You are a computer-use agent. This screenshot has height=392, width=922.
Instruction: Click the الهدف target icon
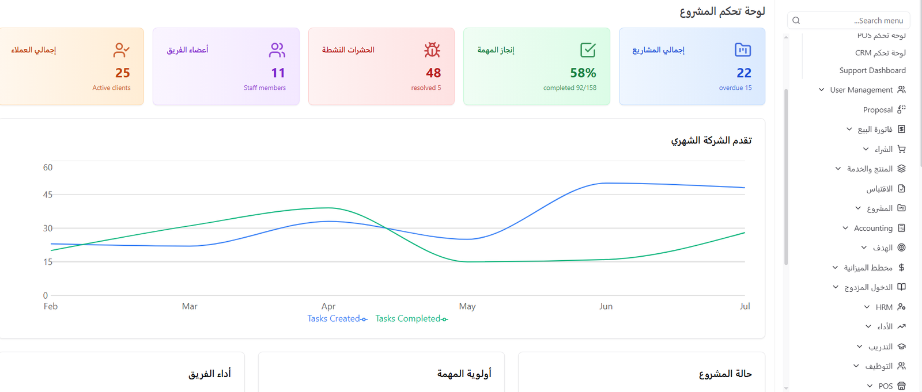pos(902,248)
